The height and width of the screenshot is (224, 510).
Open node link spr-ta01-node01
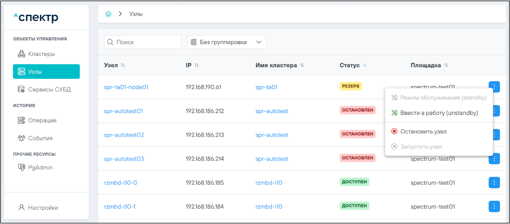[x=126, y=87]
